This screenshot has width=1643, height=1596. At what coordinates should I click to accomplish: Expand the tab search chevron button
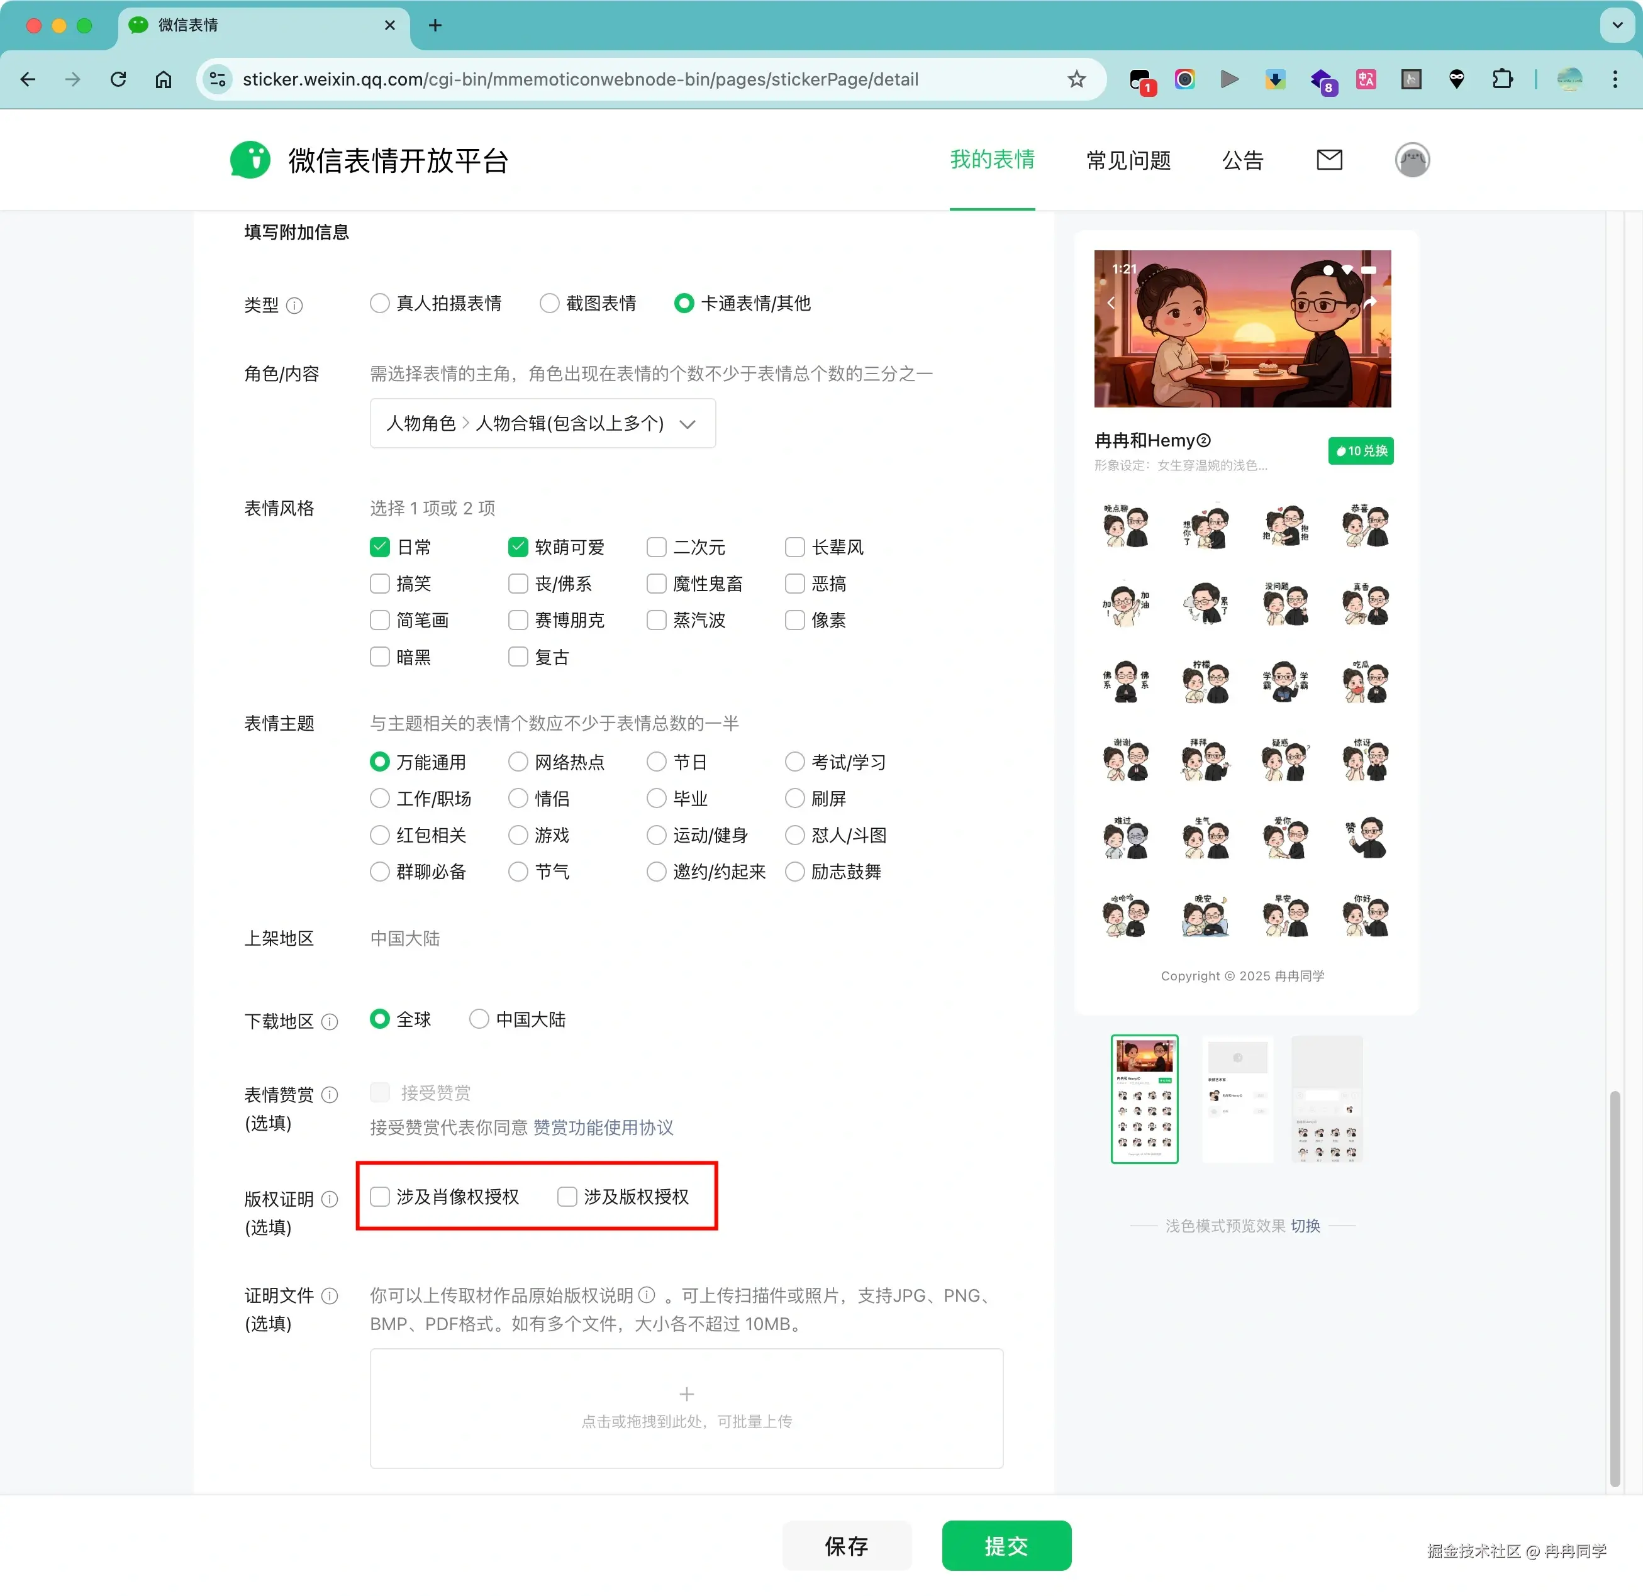click(x=1617, y=25)
